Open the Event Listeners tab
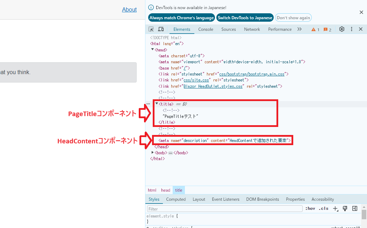This screenshot has width=367, height=228. (226, 199)
